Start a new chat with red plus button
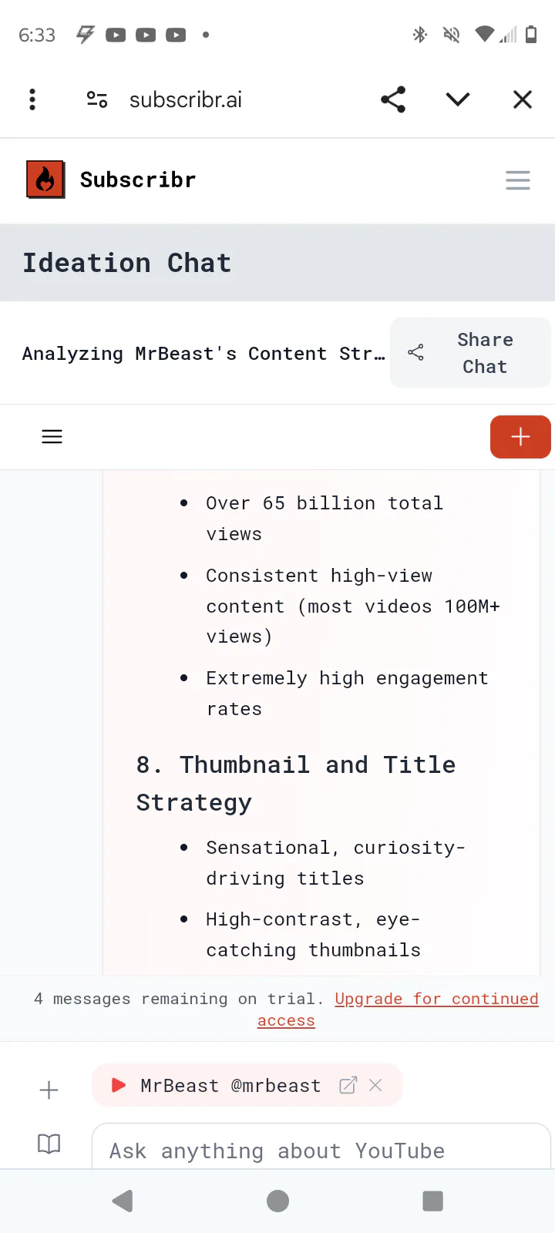555x1233 pixels. 520,437
